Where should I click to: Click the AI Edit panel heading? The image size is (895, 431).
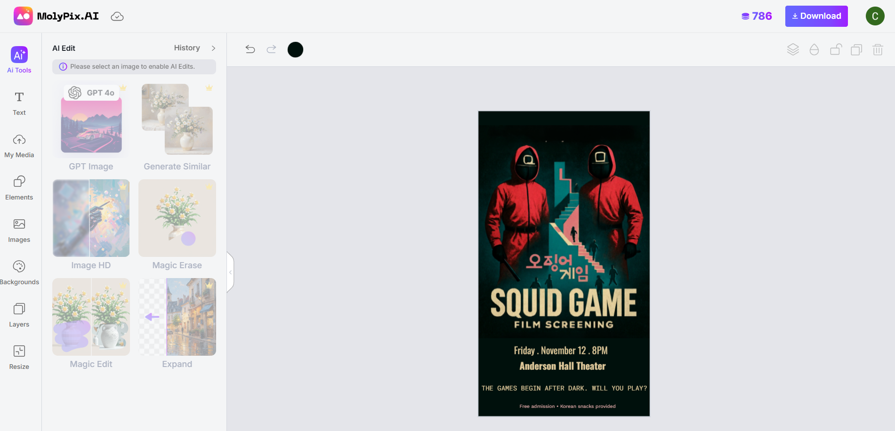(x=64, y=48)
